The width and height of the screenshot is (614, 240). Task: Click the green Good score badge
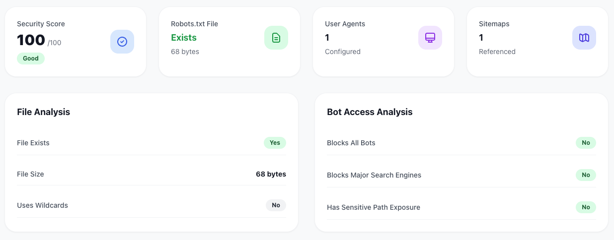point(31,58)
